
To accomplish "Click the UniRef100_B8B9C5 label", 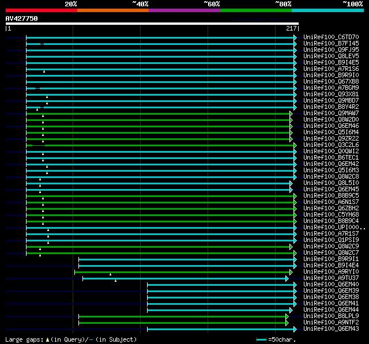I will click(x=331, y=196).
